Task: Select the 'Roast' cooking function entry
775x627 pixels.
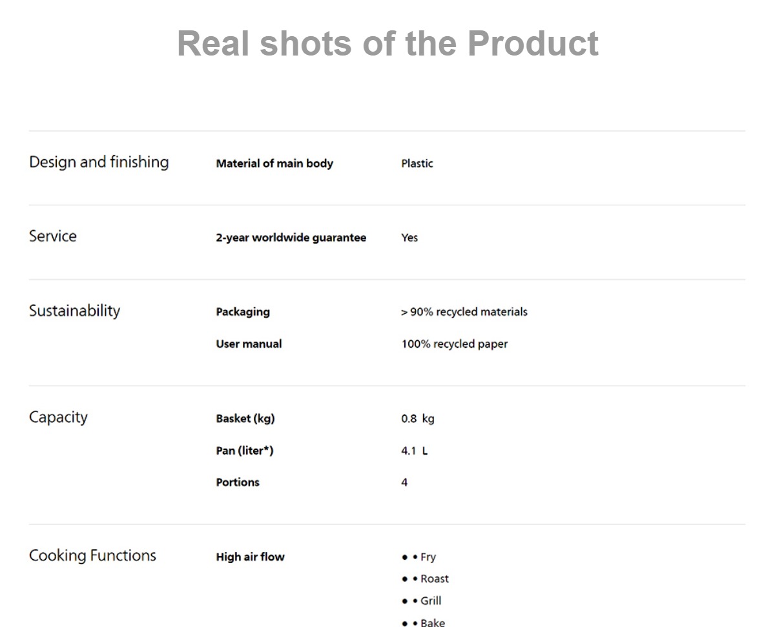Action: [435, 579]
